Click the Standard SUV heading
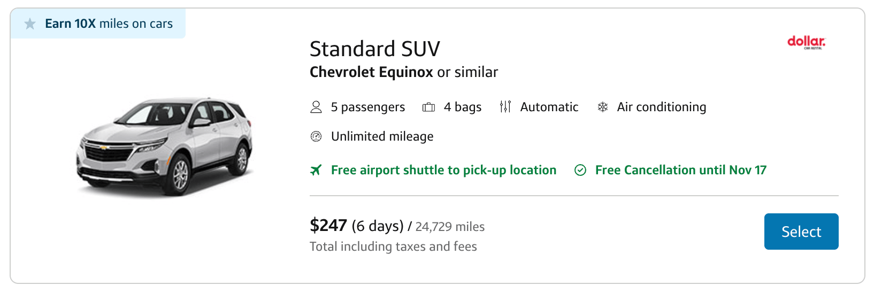 point(374,49)
